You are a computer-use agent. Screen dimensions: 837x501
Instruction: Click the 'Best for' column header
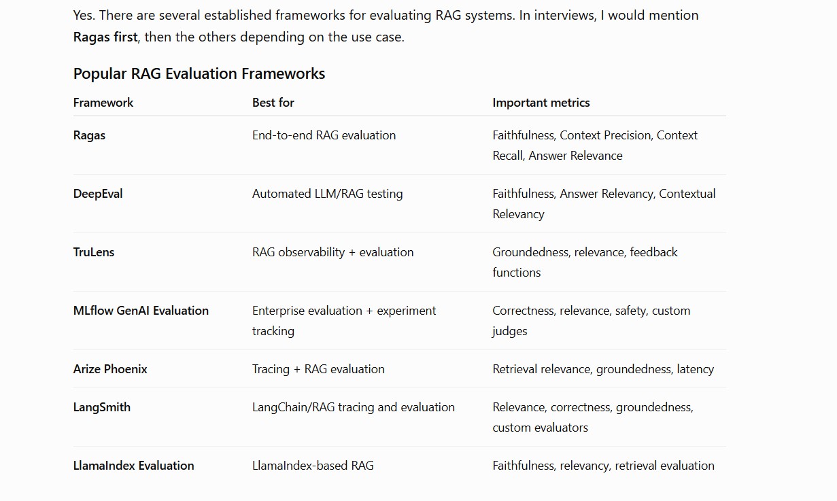pyautogui.click(x=273, y=103)
